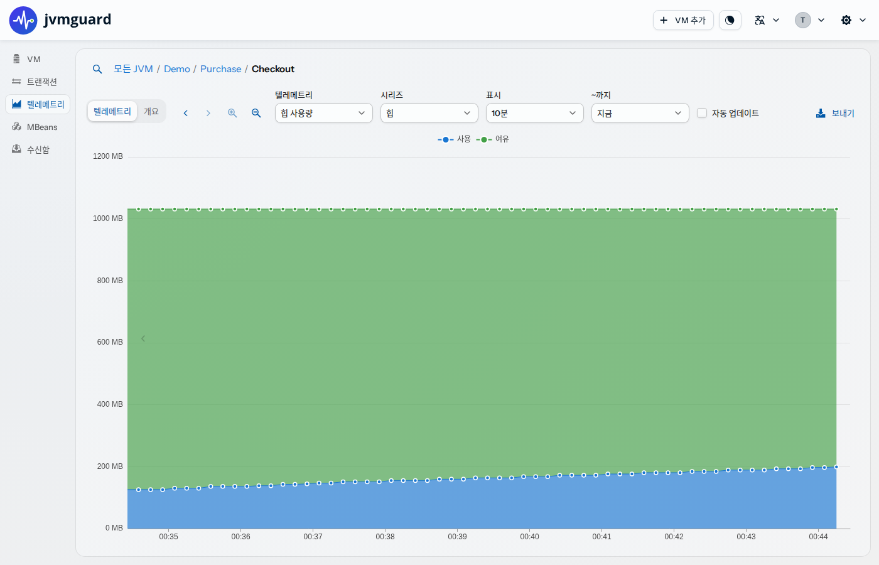Image resolution: width=879 pixels, height=565 pixels.
Task: Click the 600 MB y-axis label
Action: point(110,342)
